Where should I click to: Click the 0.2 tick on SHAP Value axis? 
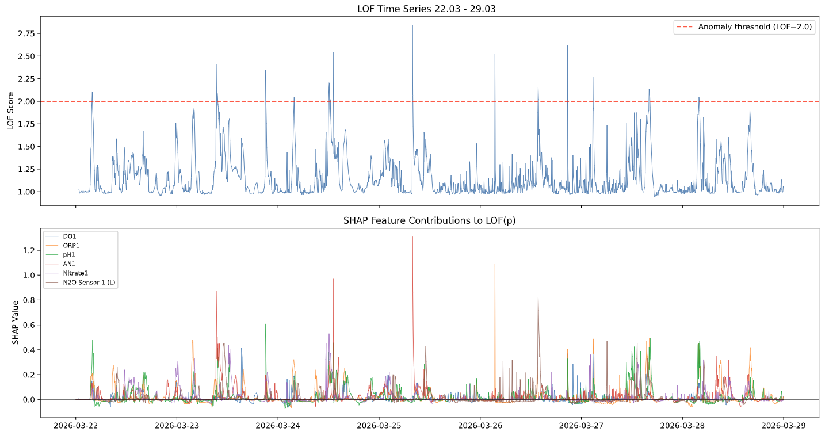click(29, 375)
